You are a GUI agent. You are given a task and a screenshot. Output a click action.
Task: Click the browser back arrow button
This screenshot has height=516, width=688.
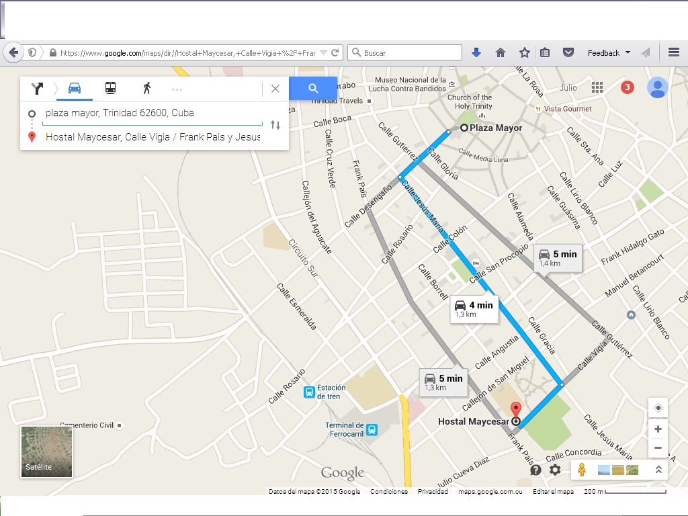[x=13, y=52]
